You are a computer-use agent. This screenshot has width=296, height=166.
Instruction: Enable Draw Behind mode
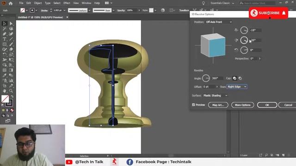point(8,115)
